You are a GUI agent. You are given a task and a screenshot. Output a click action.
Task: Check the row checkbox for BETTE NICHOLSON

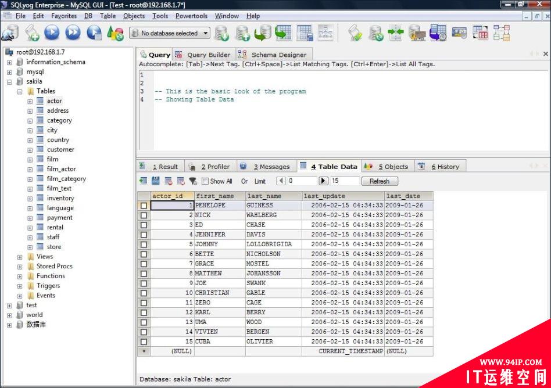[144, 254]
